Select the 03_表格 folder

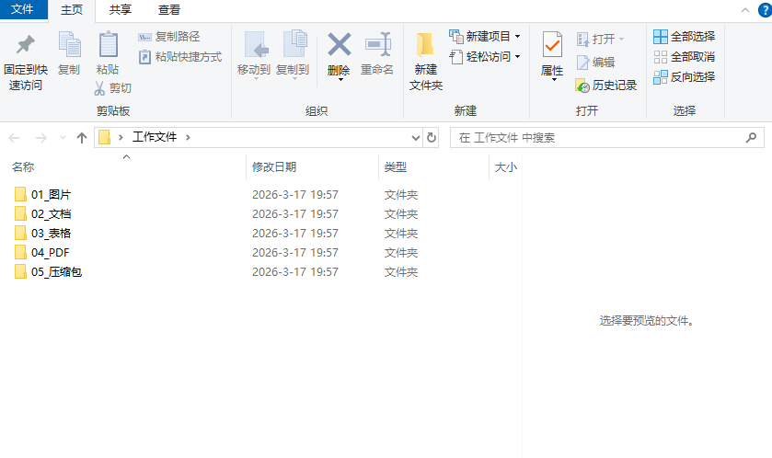tap(52, 234)
